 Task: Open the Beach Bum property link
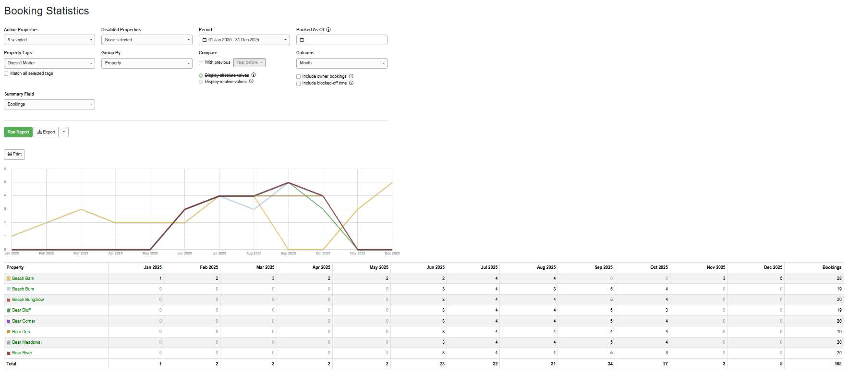[23, 289]
